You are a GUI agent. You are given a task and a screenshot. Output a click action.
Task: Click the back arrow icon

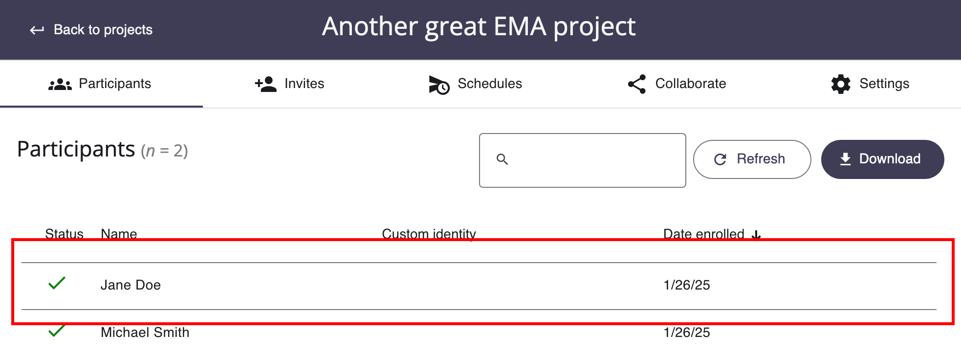point(37,30)
